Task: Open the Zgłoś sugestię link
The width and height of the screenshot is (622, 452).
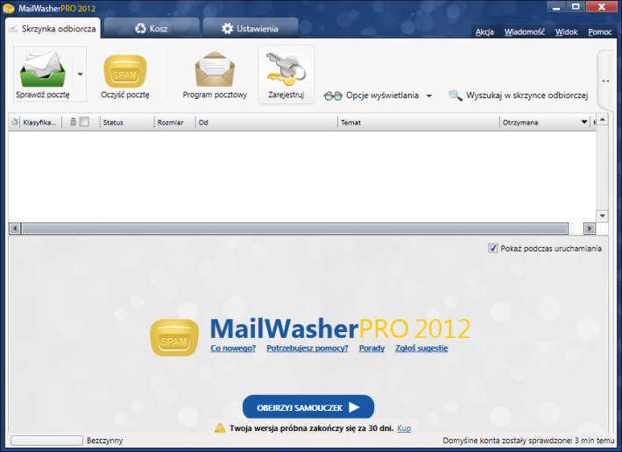Action: pos(421,348)
